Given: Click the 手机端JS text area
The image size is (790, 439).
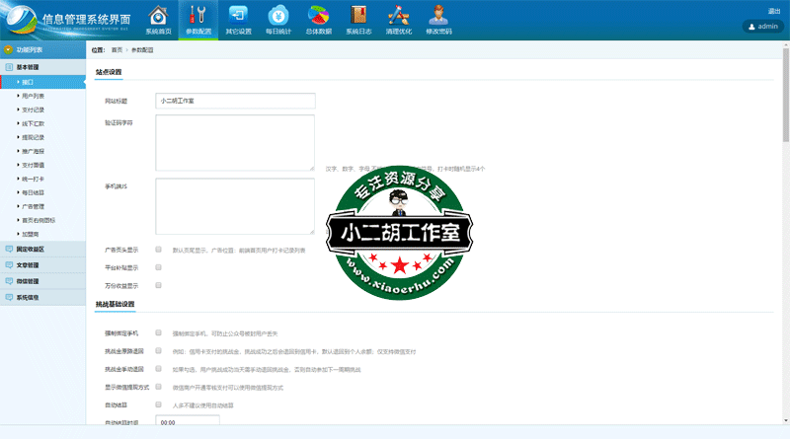Looking at the screenshot, I should coord(235,206).
